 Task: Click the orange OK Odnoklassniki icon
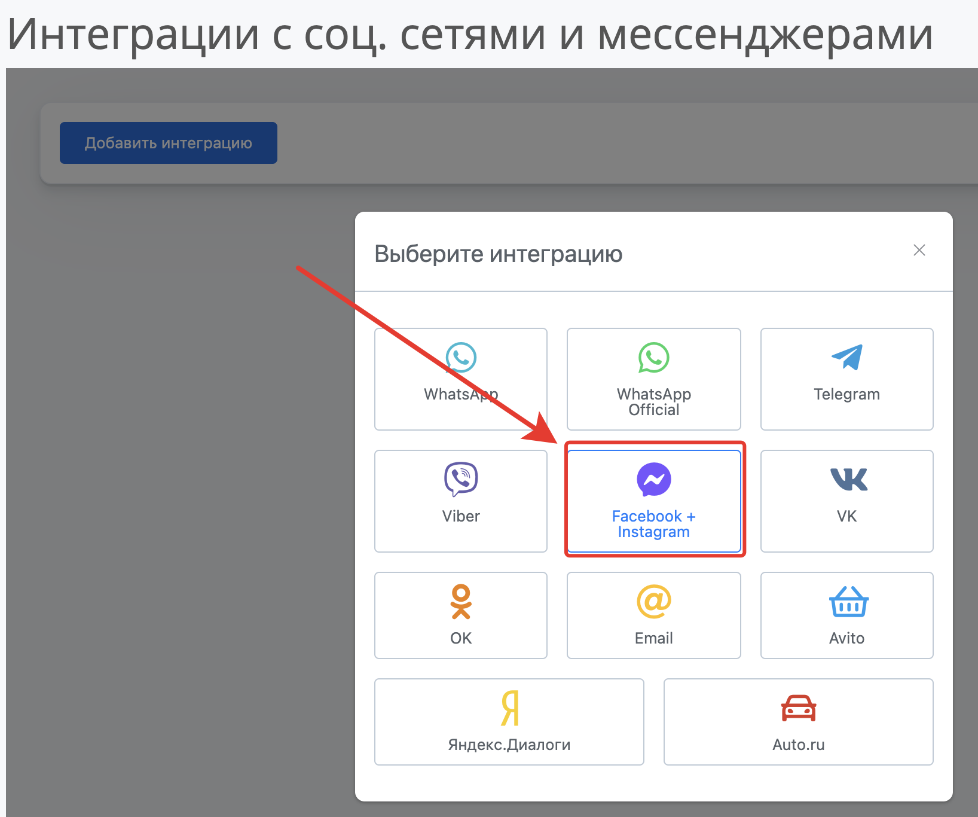(x=461, y=601)
